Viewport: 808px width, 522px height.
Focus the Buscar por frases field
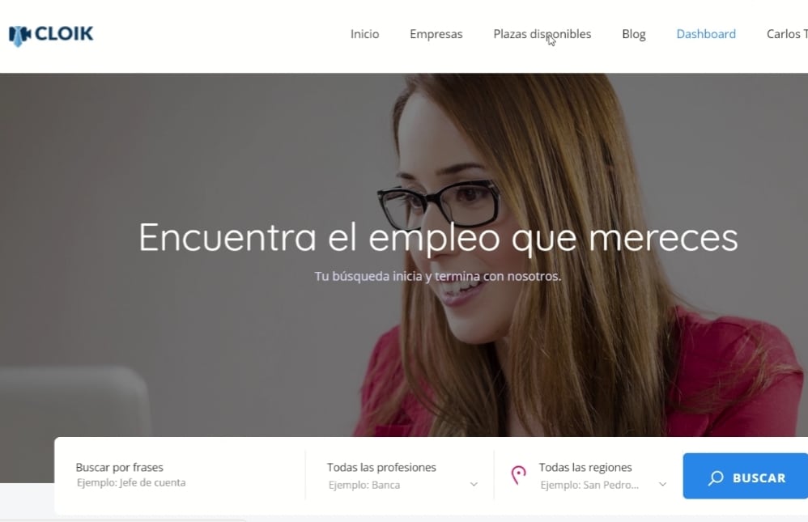tap(181, 475)
